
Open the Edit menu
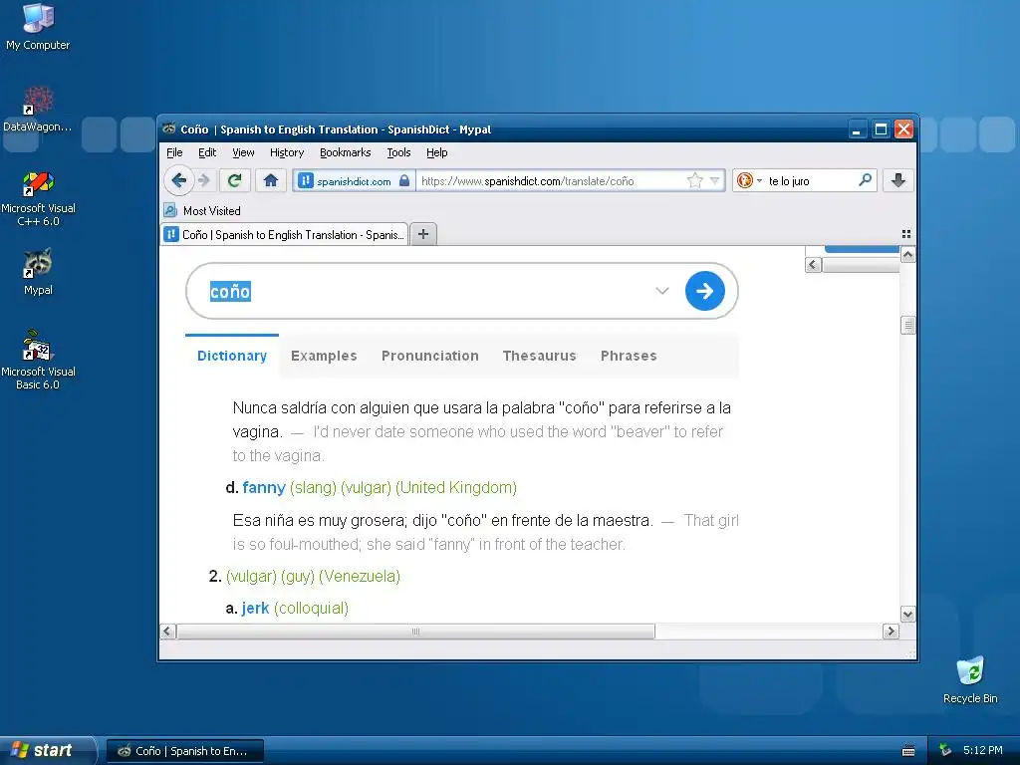pos(207,152)
